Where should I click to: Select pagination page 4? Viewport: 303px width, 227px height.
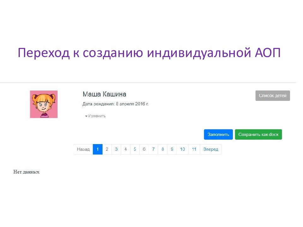(x=126, y=149)
